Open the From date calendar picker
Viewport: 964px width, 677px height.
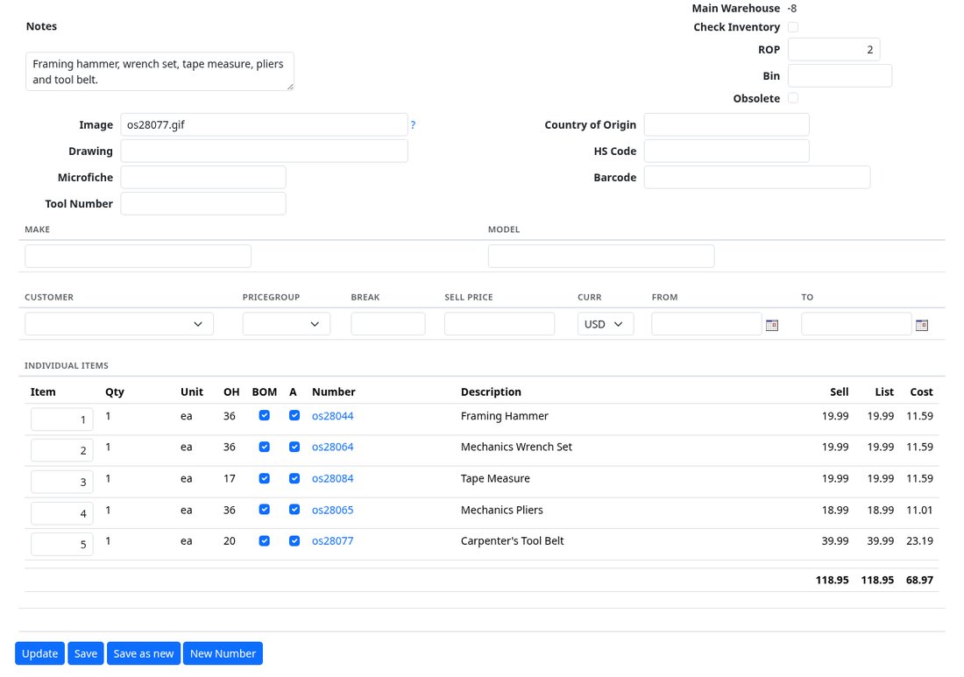(771, 325)
